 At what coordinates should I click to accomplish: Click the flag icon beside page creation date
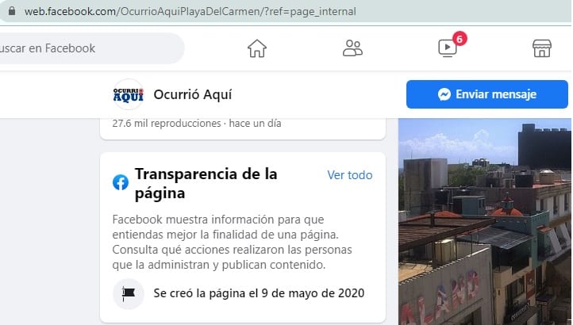click(x=129, y=293)
